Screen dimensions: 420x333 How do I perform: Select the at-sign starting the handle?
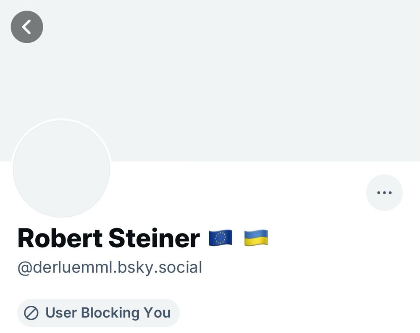pyautogui.click(x=25, y=268)
